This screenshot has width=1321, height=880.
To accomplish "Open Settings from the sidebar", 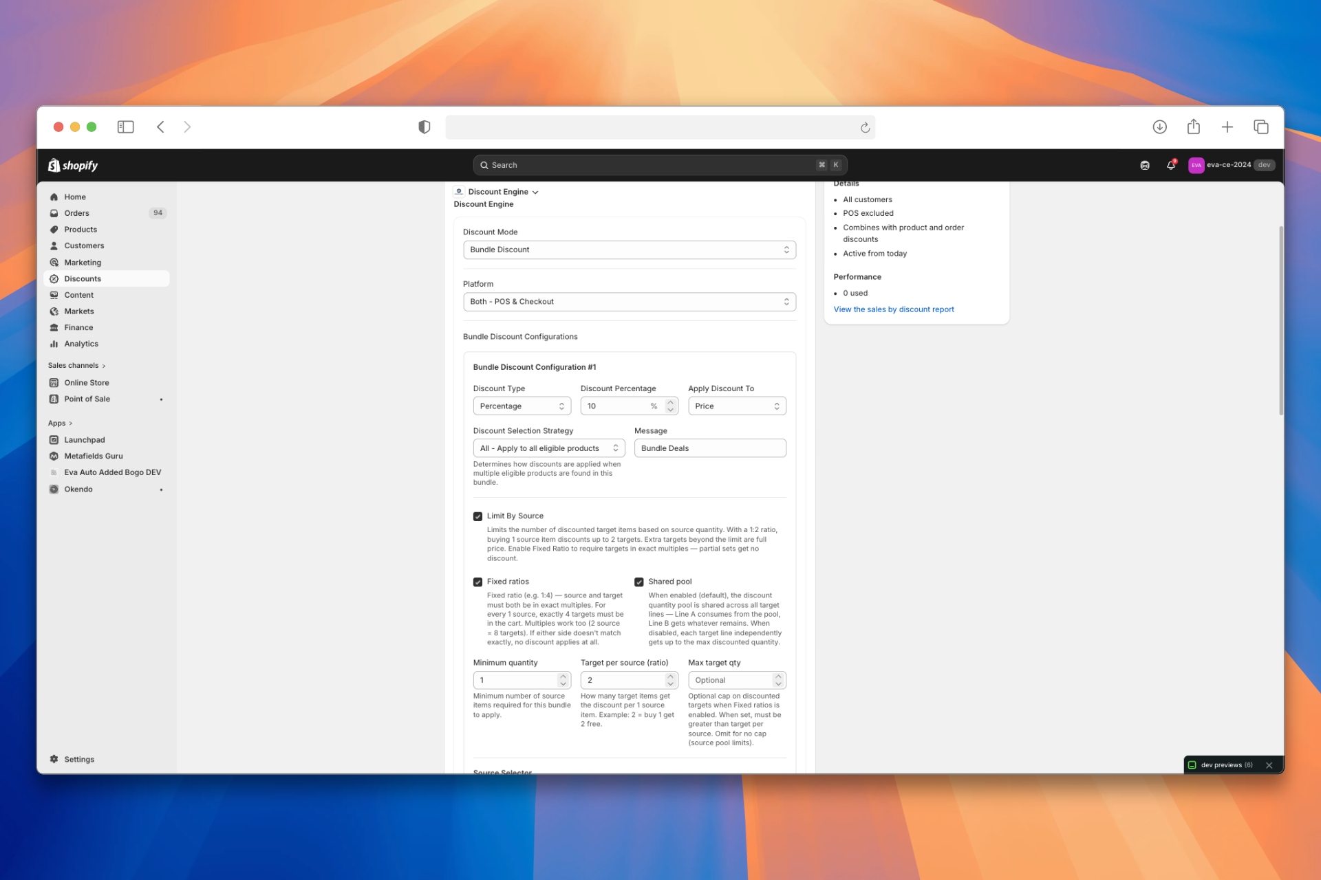I will click(x=79, y=759).
